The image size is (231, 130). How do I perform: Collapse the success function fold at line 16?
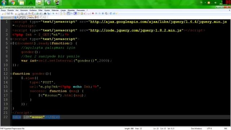click(x=11, y=91)
